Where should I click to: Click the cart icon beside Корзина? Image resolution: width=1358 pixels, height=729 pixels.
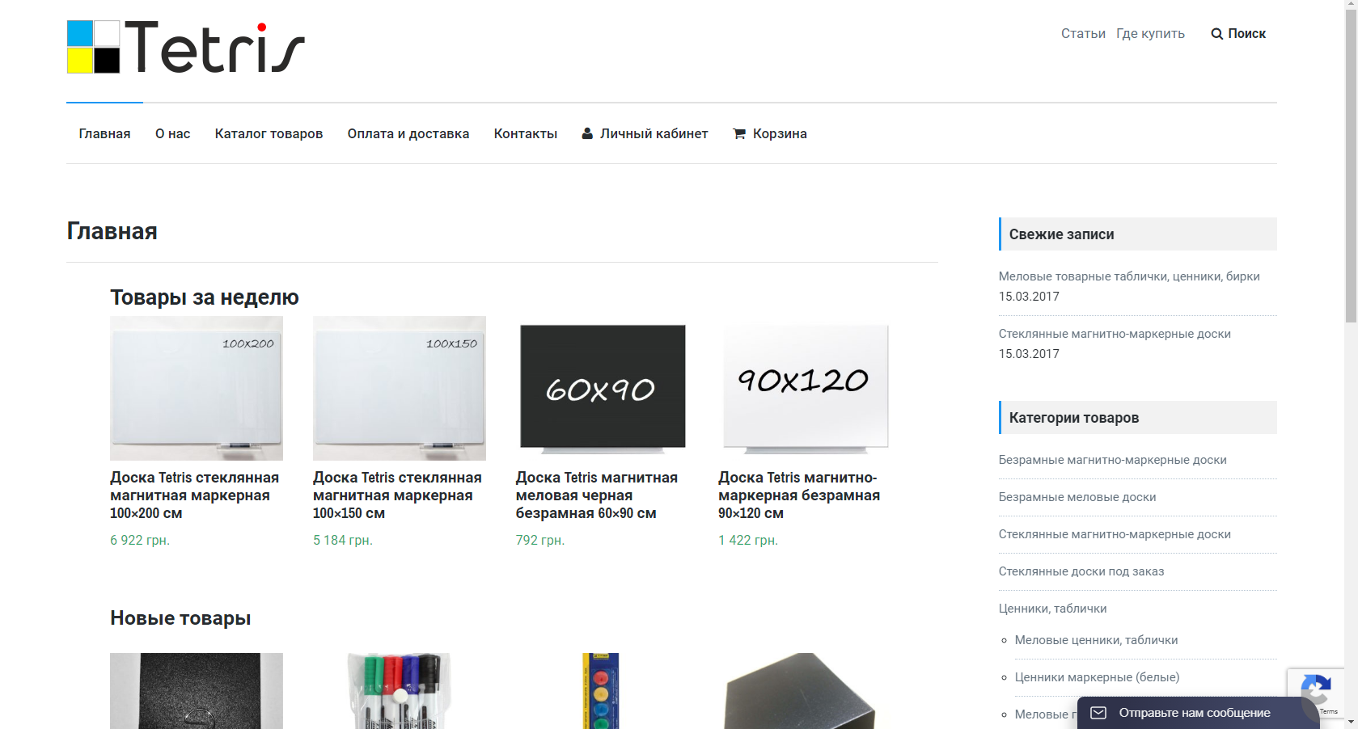pos(739,133)
